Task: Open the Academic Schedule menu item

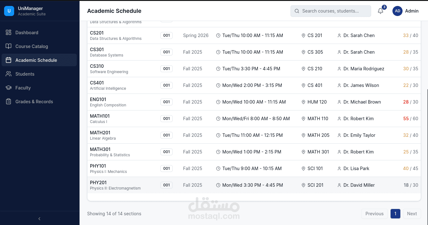Action: [x=36, y=60]
